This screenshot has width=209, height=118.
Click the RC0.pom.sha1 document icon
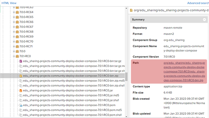click(21, 115)
